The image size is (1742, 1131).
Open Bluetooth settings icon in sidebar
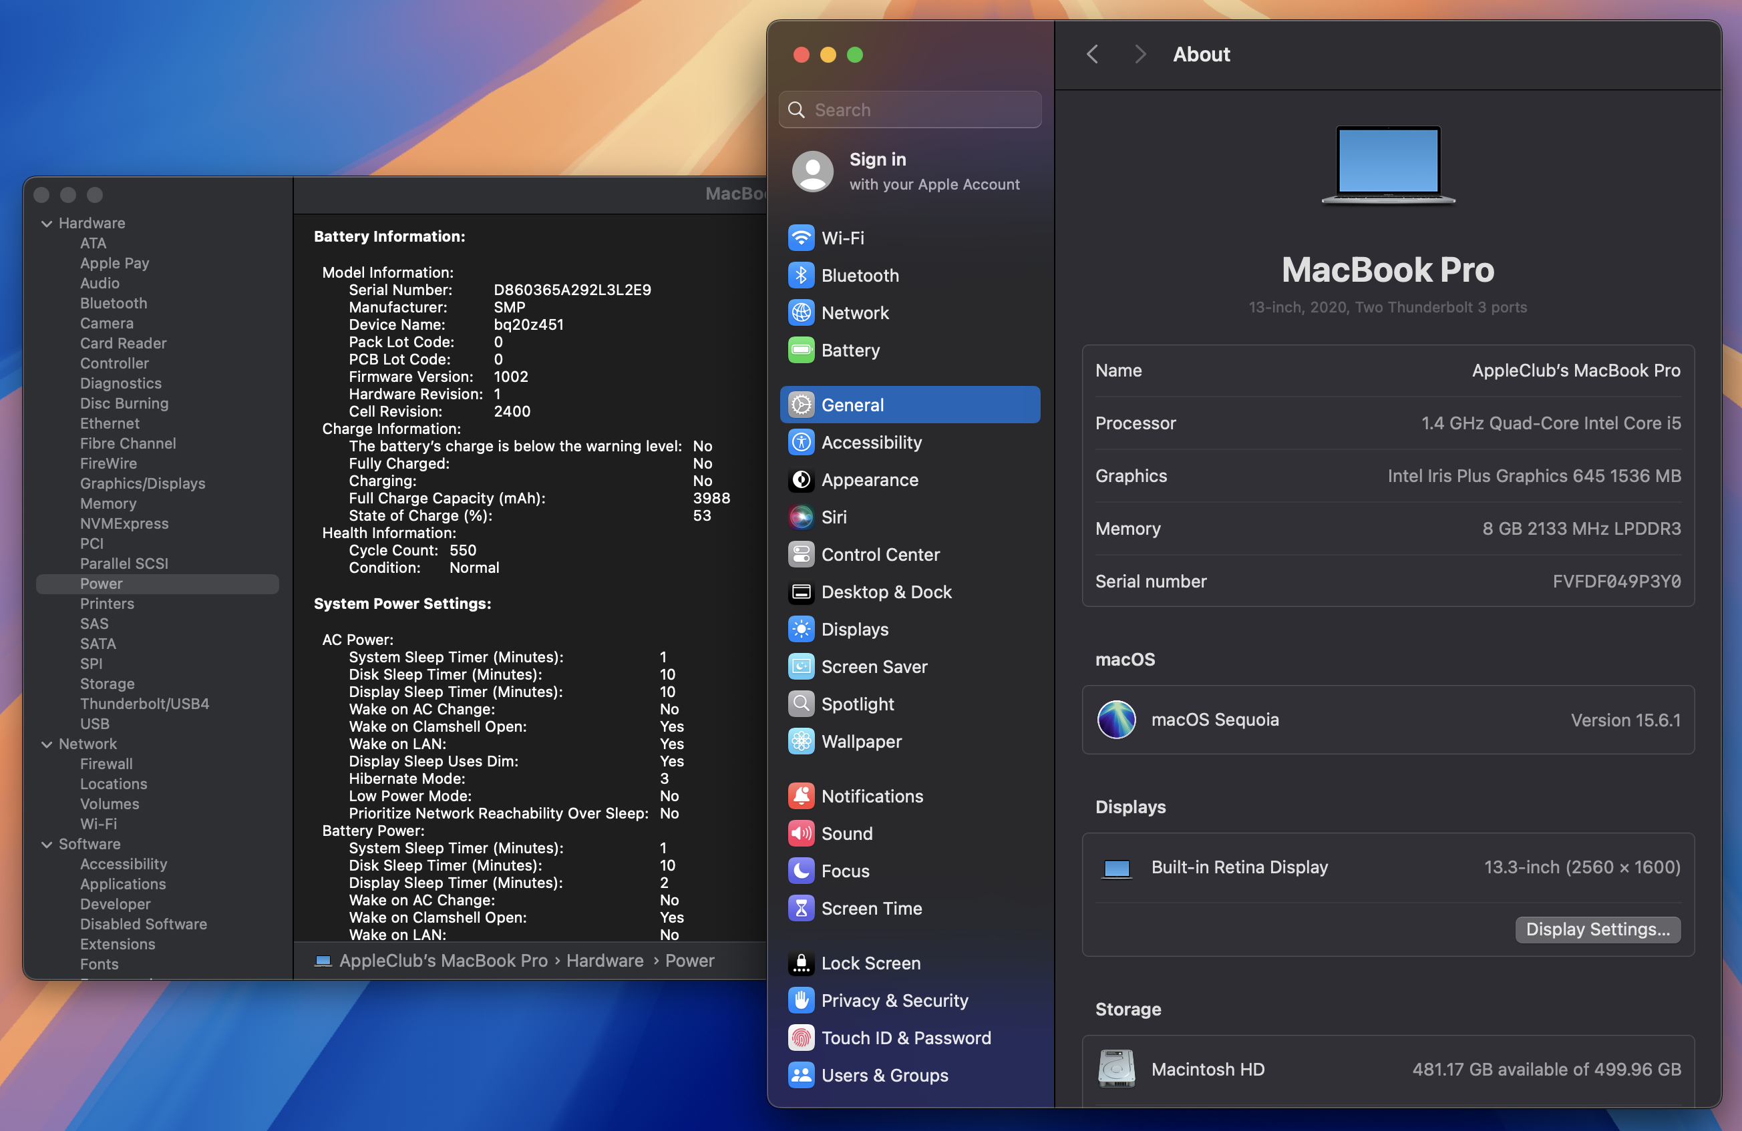click(x=801, y=275)
